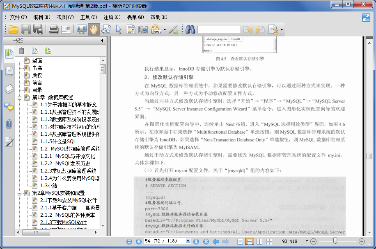The height and width of the screenshot is (249, 376).
Task: Select the 目录 bookmark
Action: (x=37, y=90)
